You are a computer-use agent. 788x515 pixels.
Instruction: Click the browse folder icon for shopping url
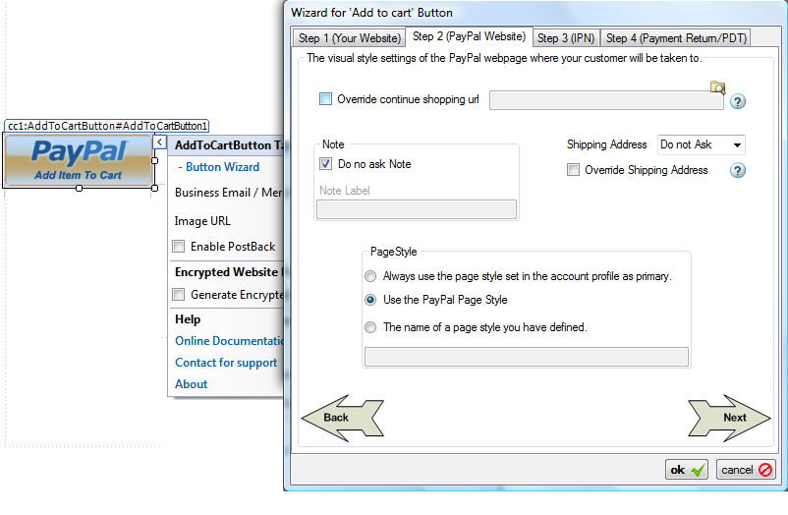point(717,87)
